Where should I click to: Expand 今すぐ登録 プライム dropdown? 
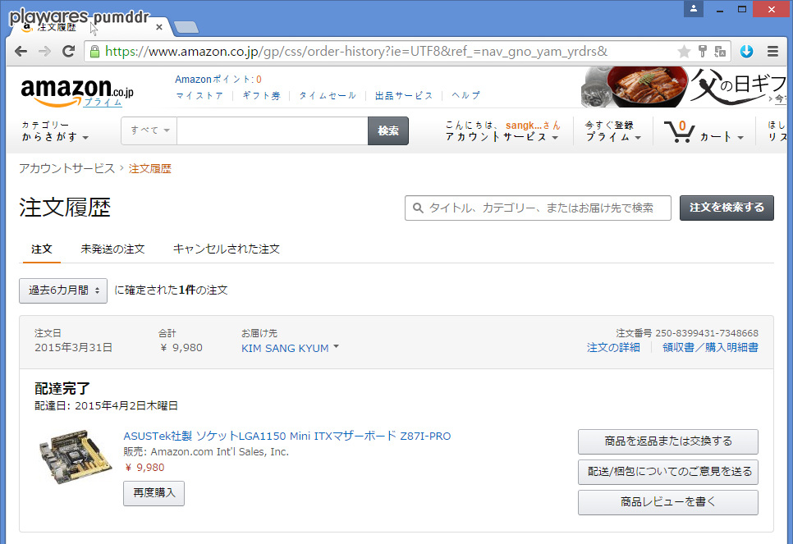click(613, 131)
